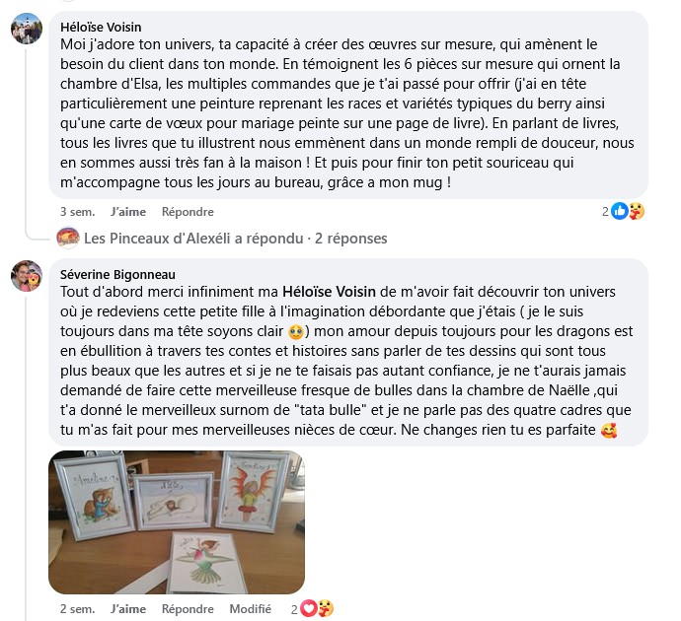Open the 2 sem. timestamp link
The height and width of the screenshot is (621, 681).
click(x=77, y=609)
